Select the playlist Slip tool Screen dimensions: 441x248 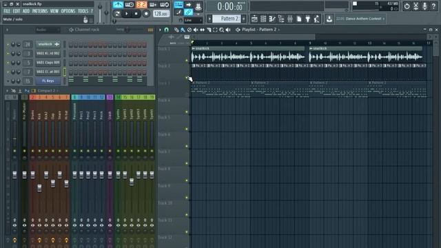tap(202, 30)
